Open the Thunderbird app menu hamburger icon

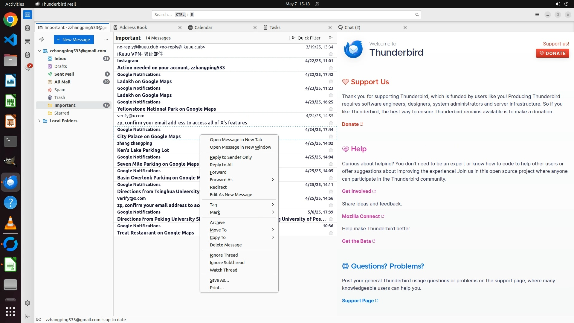pos(537,15)
